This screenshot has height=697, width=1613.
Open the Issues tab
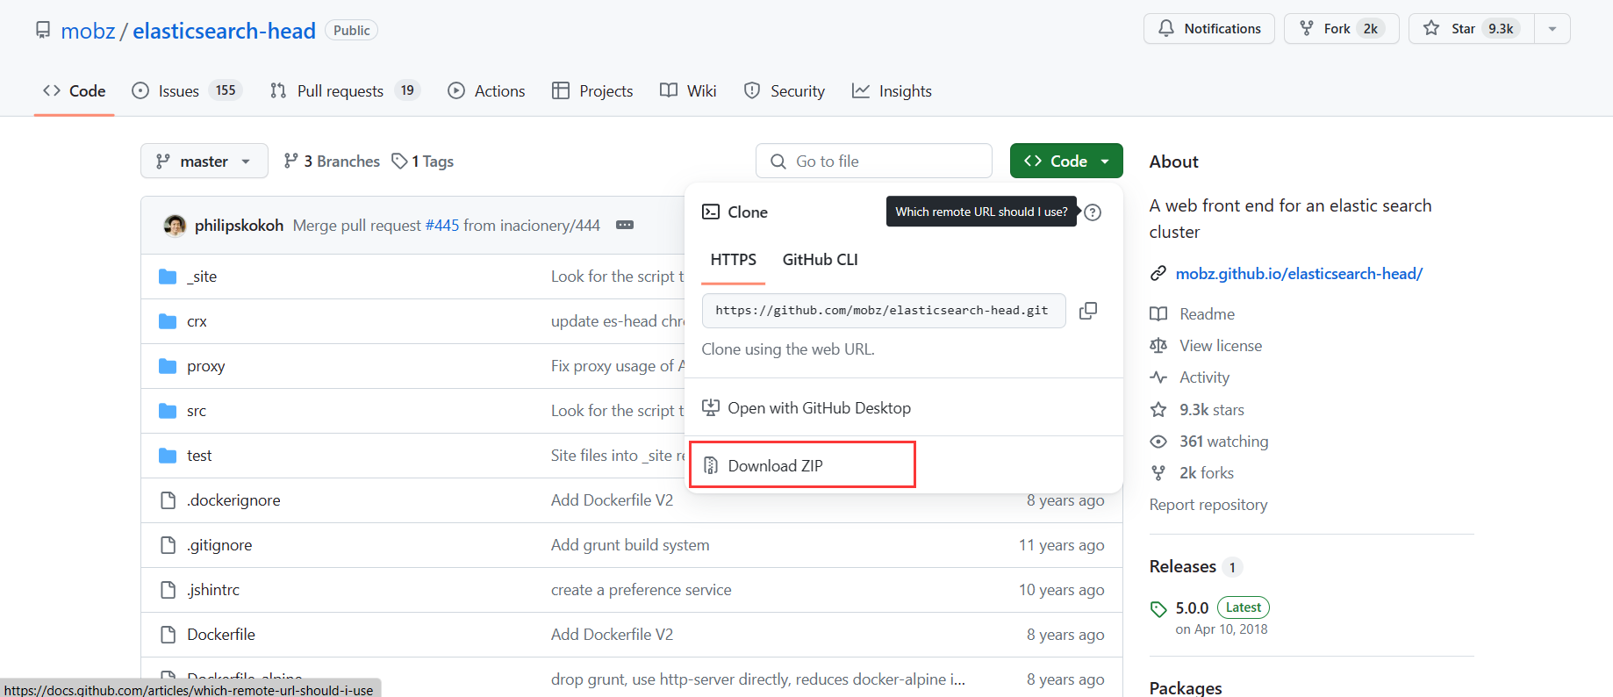click(187, 91)
